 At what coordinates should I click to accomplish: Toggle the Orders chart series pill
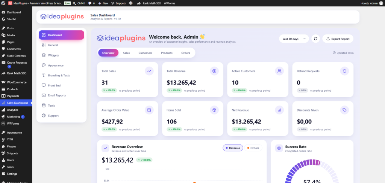point(253,148)
